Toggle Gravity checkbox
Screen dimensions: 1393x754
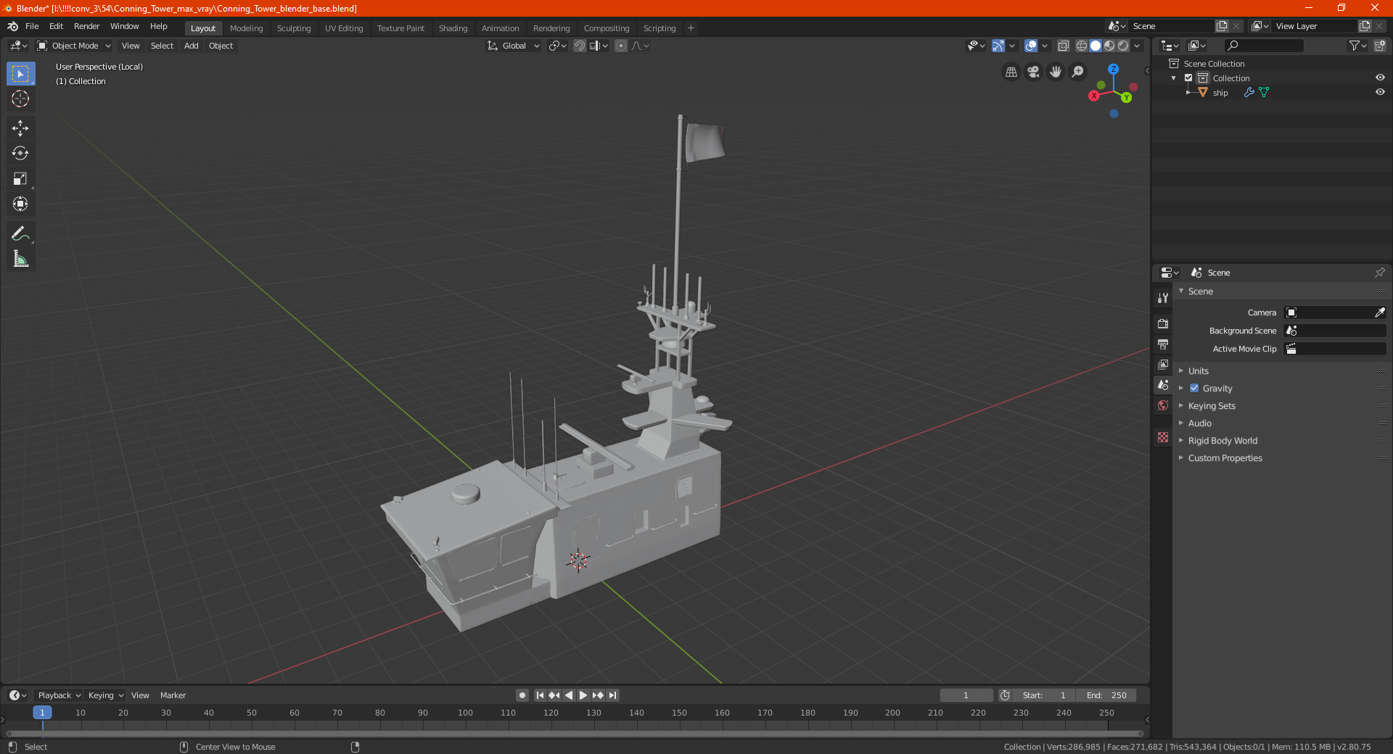[1194, 388]
